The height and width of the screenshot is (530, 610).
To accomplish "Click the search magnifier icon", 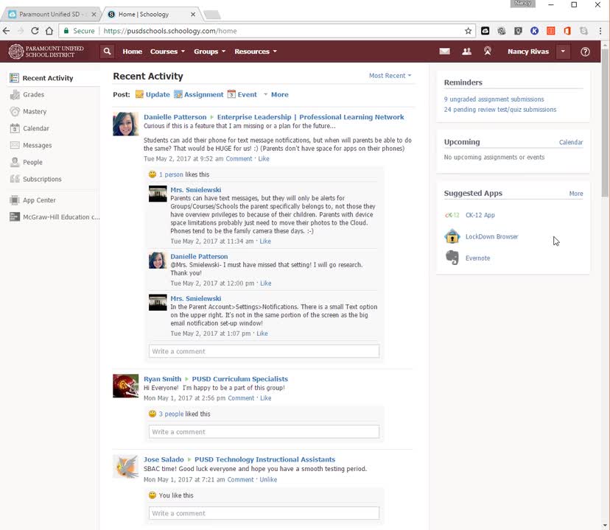I will (107, 52).
